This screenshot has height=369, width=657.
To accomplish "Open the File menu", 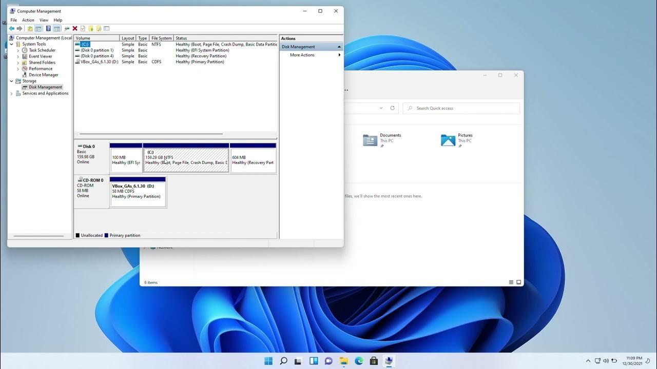I will 14,20.
